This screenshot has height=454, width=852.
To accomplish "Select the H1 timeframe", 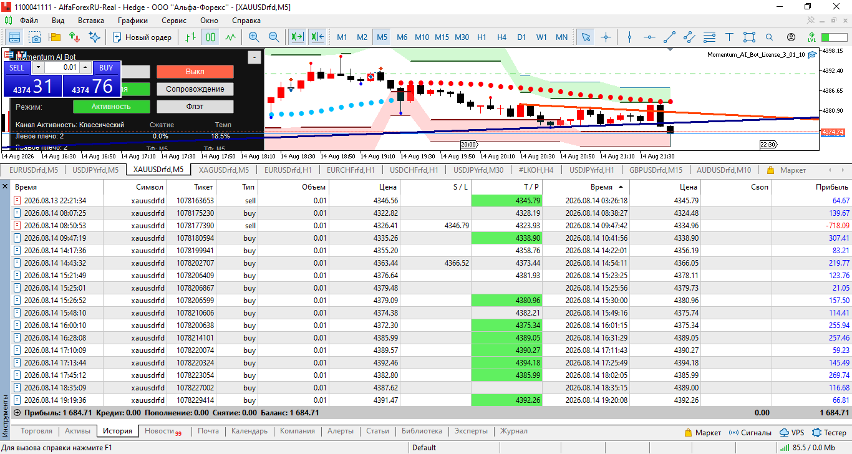I will [x=482, y=37].
